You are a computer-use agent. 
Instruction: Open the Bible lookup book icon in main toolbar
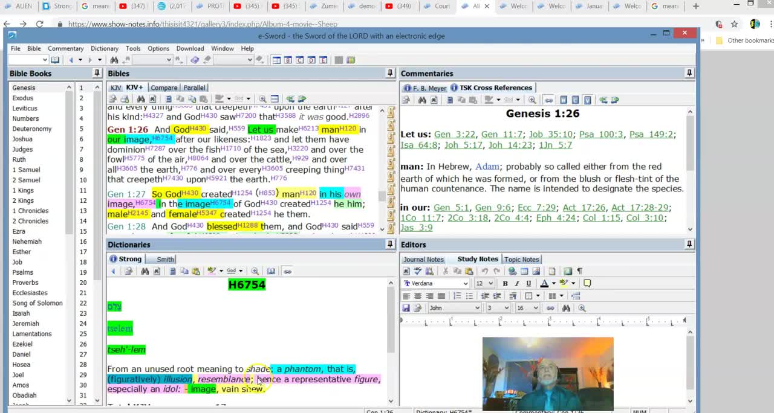(x=55, y=60)
